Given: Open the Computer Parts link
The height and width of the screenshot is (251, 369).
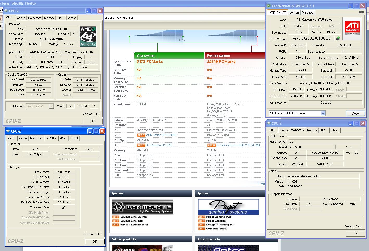Looking at the screenshot, I should pyautogui.click(x=217, y=229).
